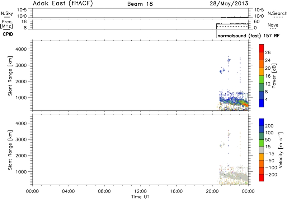Click the strong red-orange power echo near 00:00
The width and height of the screenshot is (287, 199).
pyautogui.click(x=245, y=105)
